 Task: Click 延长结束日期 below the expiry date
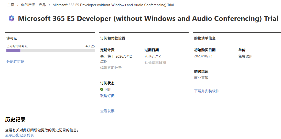coord(155,62)
